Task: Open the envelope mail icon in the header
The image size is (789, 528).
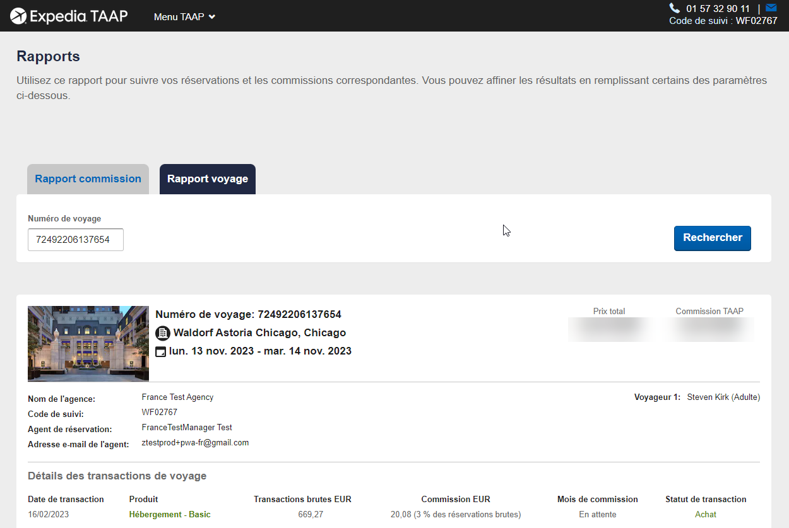Action: pyautogui.click(x=771, y=8)
